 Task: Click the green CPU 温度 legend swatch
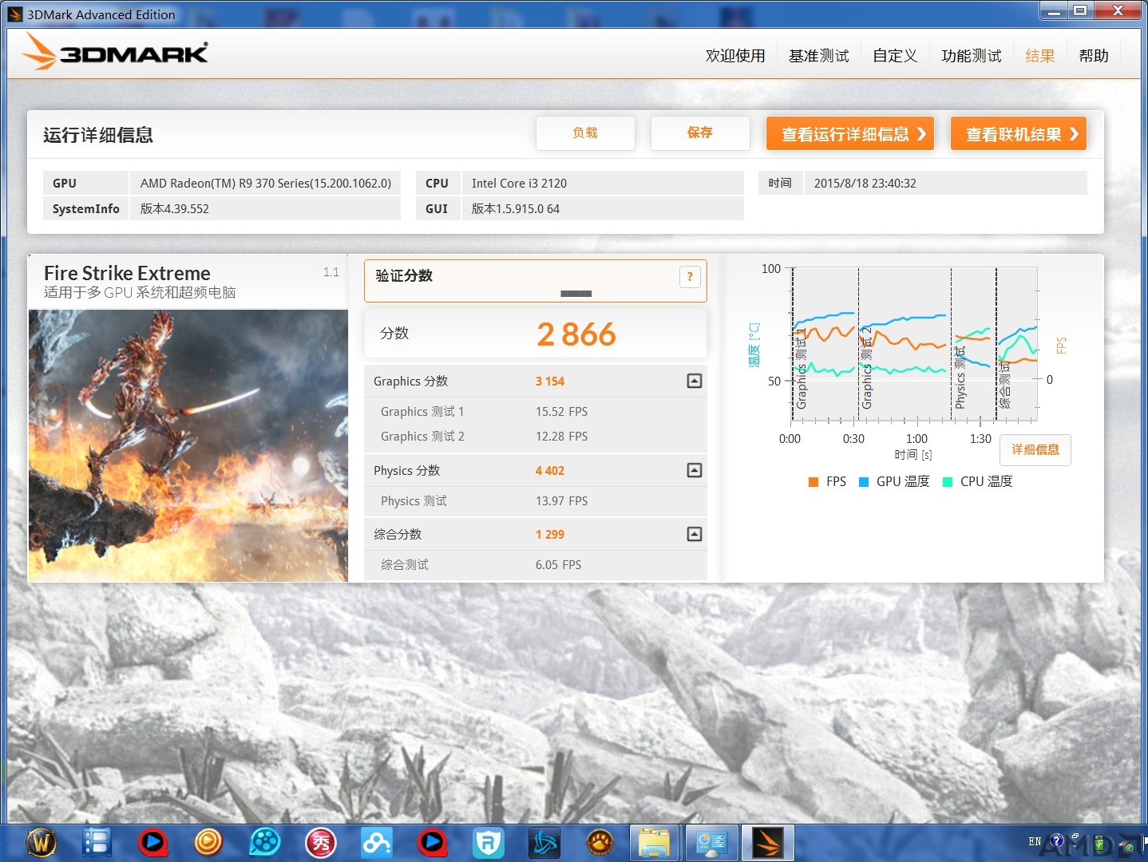(948, 482)
